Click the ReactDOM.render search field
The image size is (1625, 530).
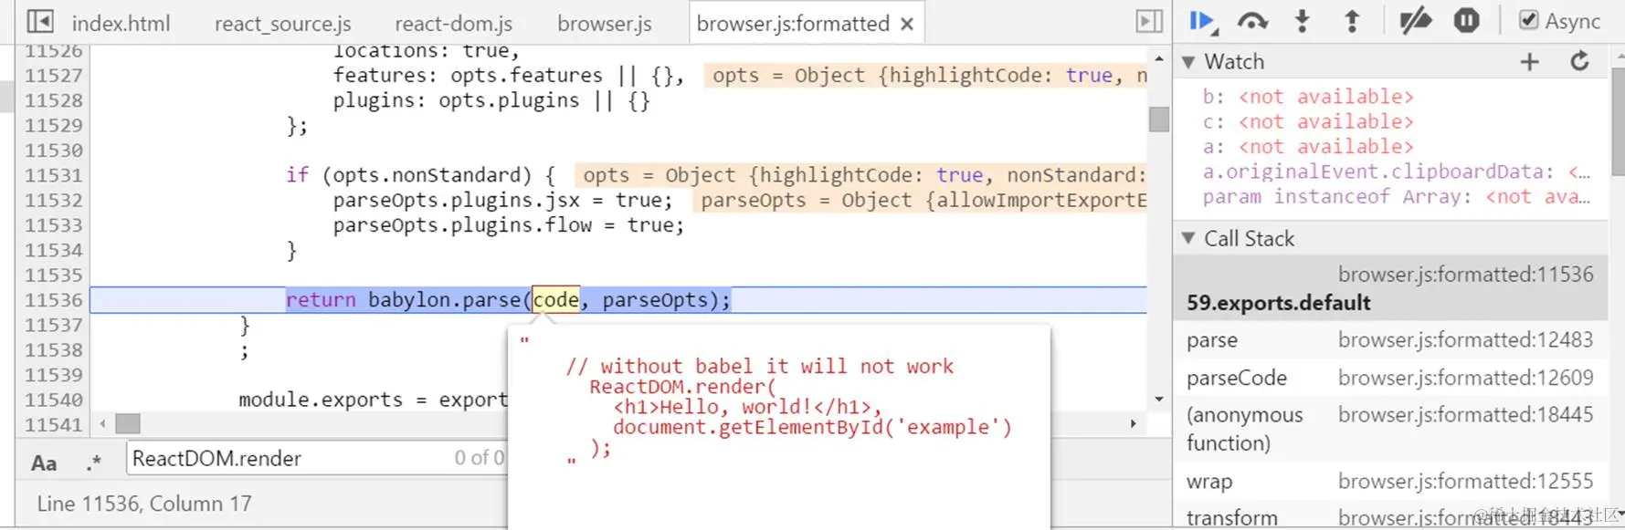point(316,458)
